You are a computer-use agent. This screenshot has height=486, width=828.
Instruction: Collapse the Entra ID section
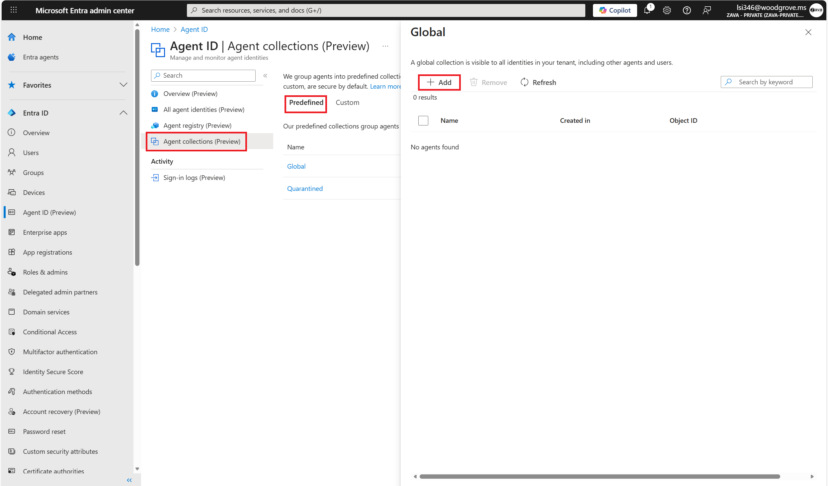coord(123,113)
